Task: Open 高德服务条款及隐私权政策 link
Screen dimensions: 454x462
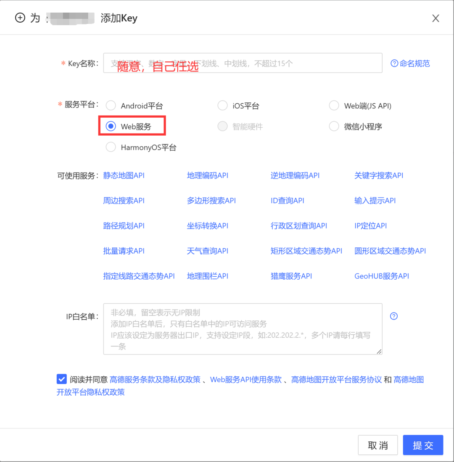Action: pos(155,380)
